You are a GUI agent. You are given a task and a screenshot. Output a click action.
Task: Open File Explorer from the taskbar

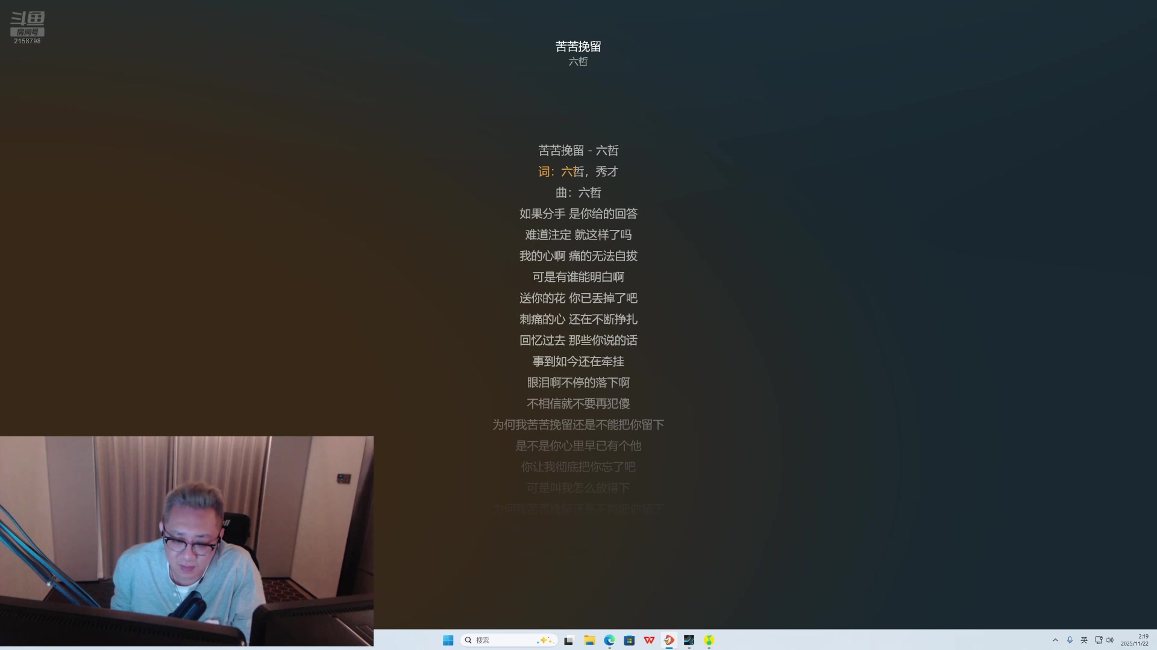[x=589, y=640]
